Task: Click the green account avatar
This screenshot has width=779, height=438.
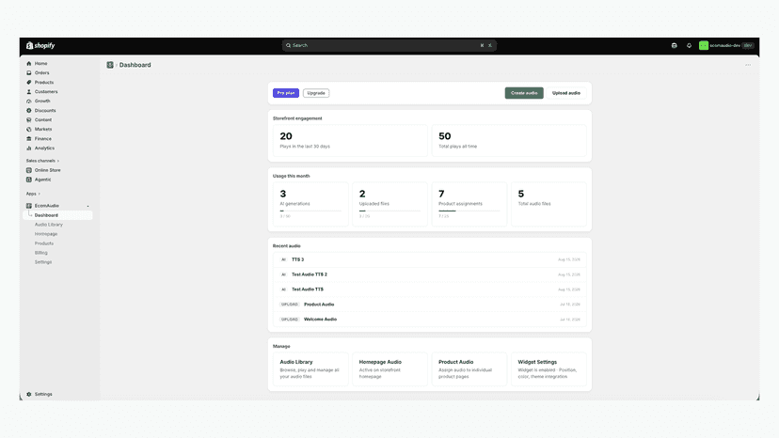Action: point(704,45)
